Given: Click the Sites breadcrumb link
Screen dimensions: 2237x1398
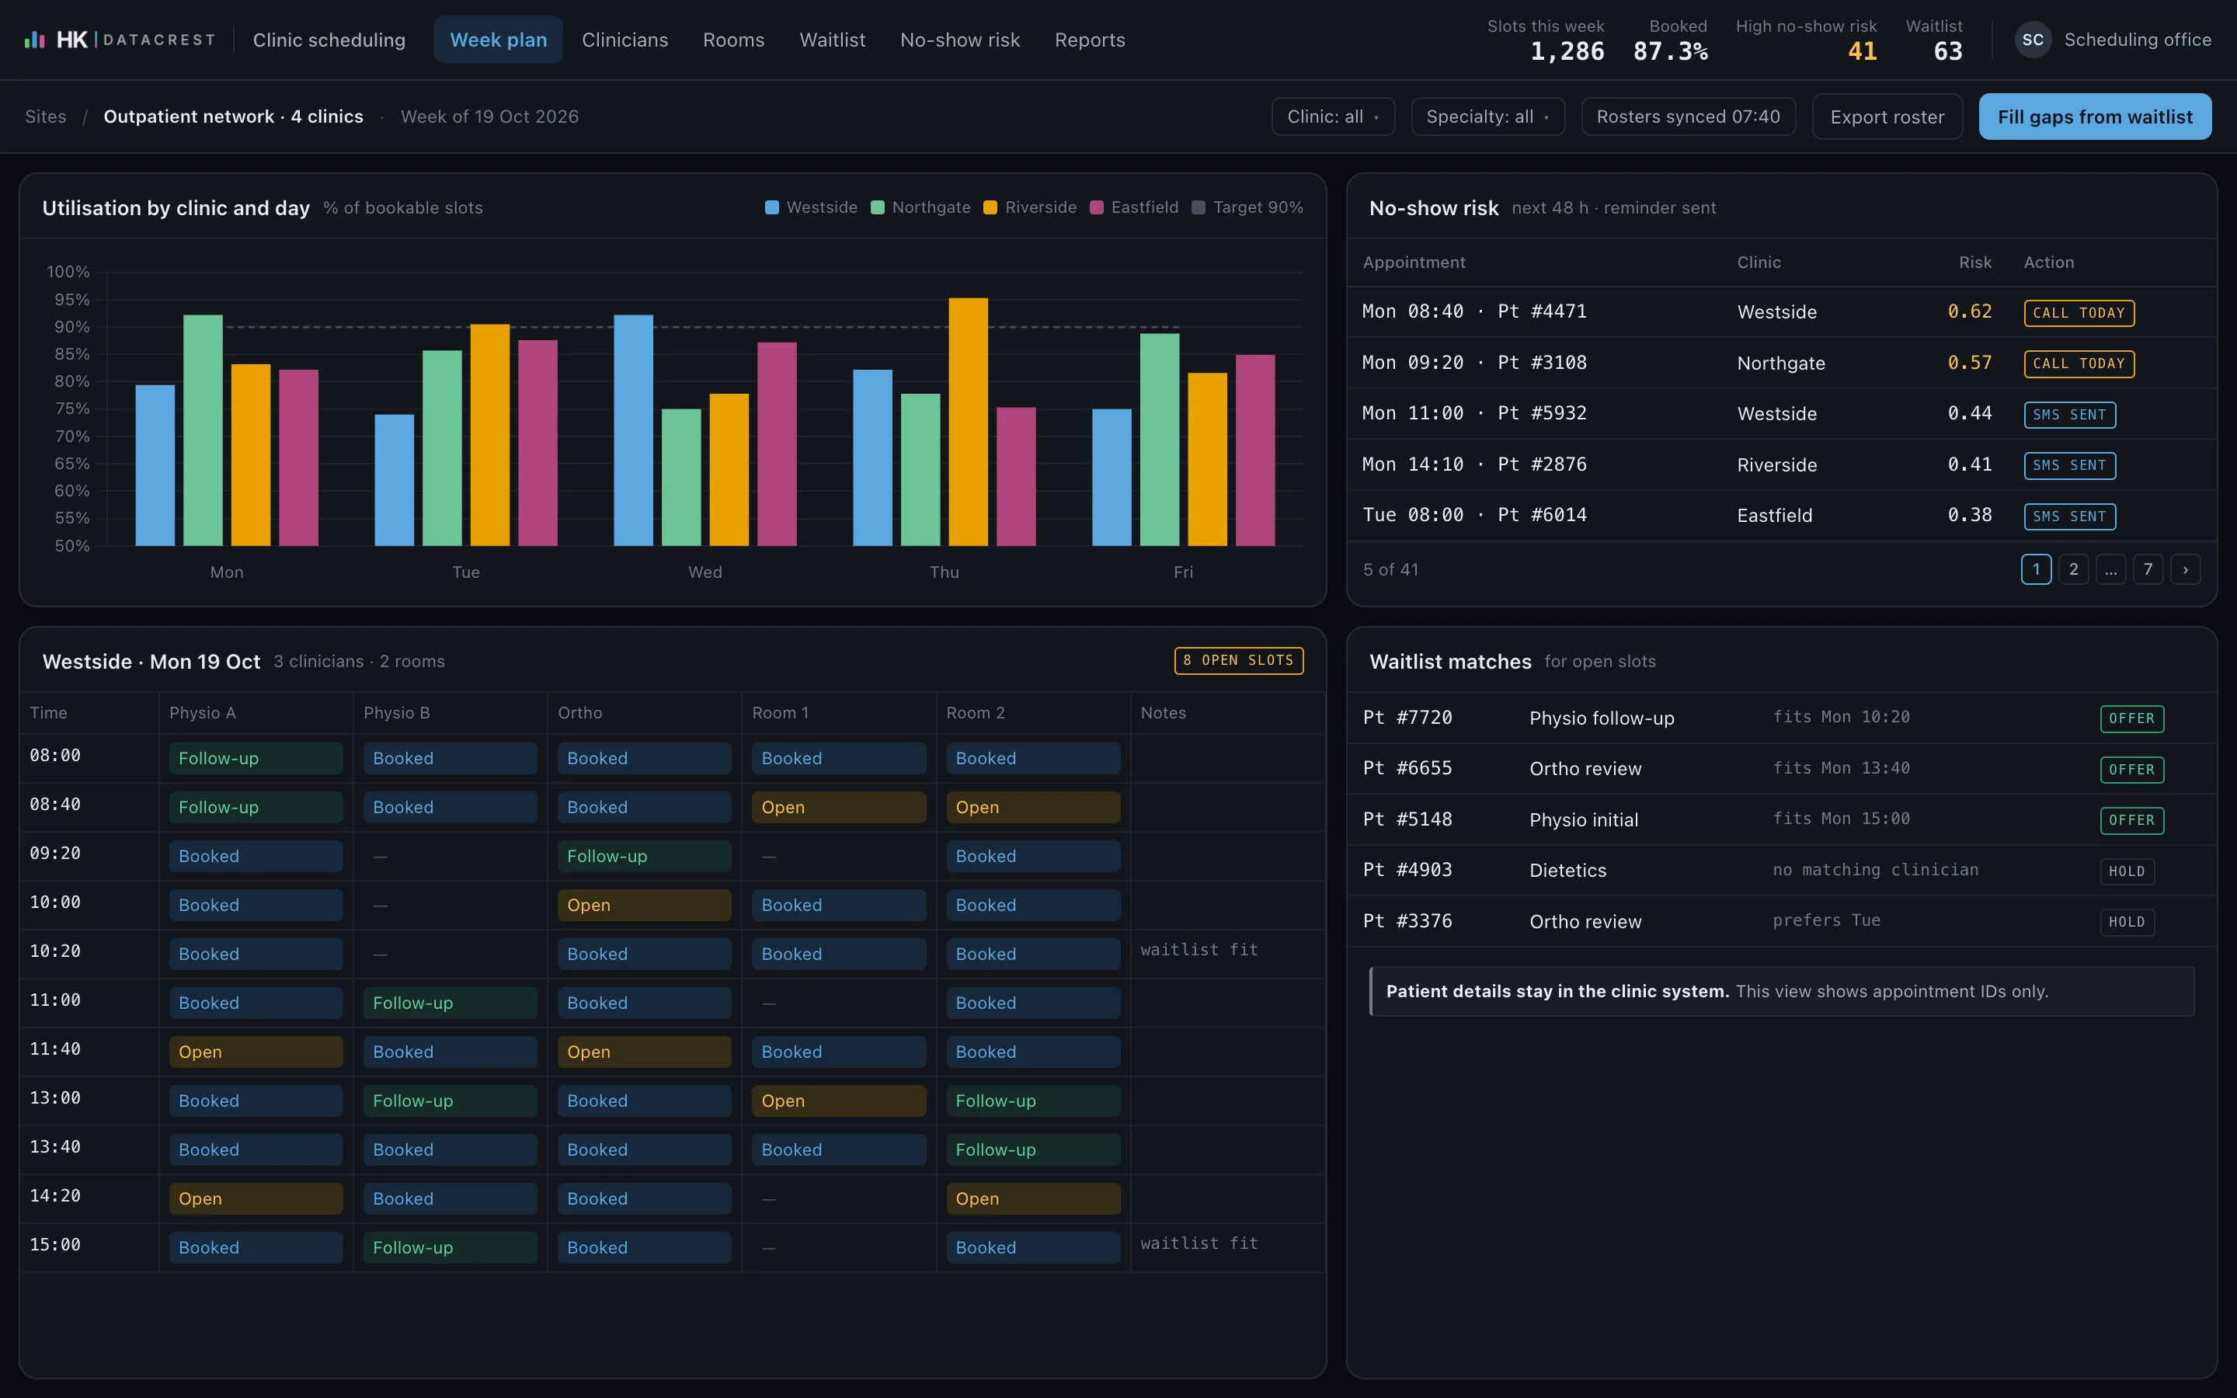Looking at the screenshot, I should click(47, 116).
